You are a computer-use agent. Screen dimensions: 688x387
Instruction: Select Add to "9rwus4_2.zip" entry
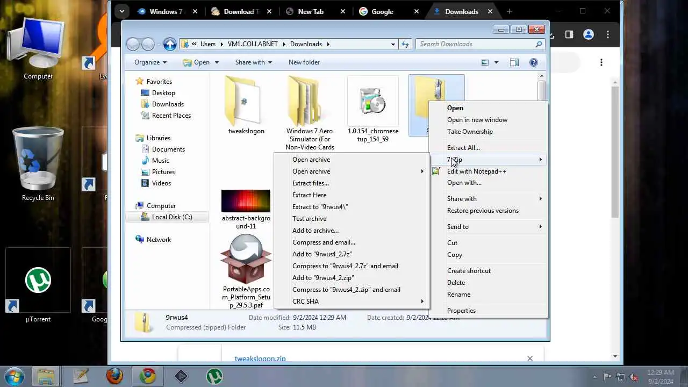coord(323,278)
